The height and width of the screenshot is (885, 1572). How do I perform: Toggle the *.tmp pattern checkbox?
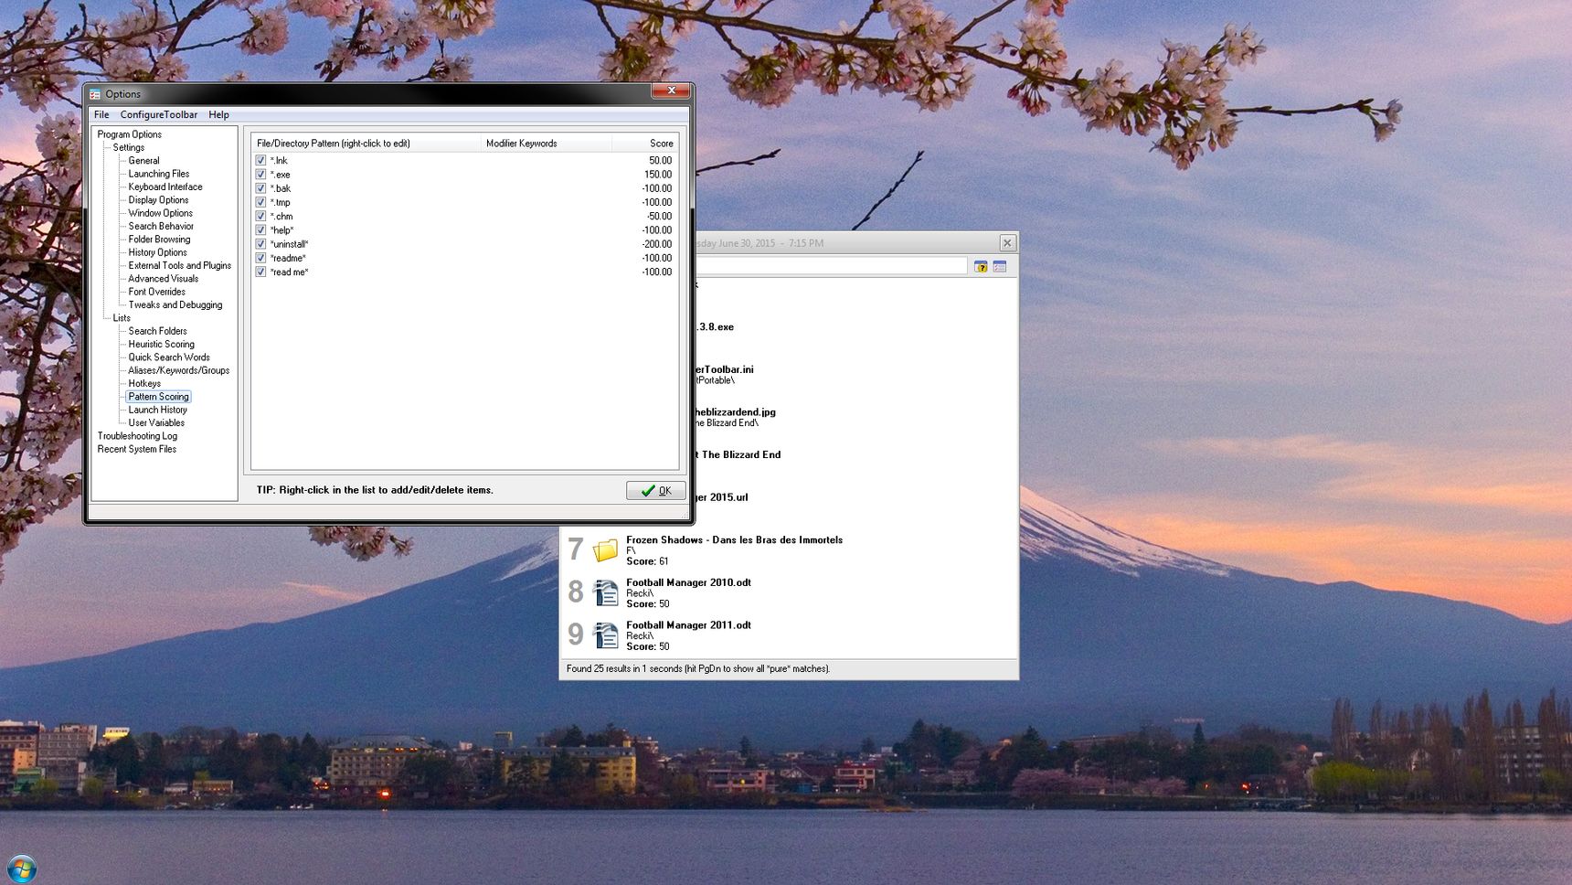pos(260,202)
